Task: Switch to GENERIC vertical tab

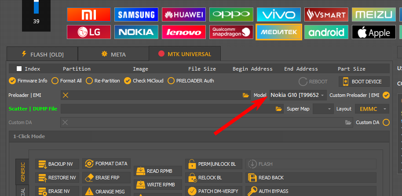Action: 22,172
